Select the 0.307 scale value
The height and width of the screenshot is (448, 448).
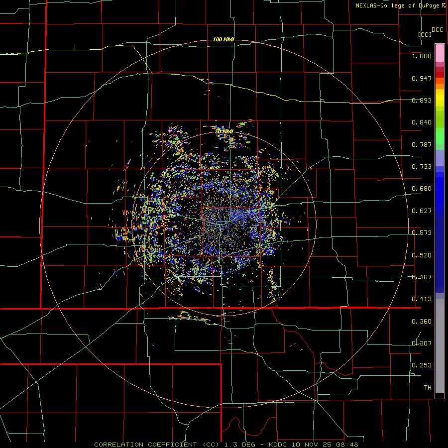(422, 343)
